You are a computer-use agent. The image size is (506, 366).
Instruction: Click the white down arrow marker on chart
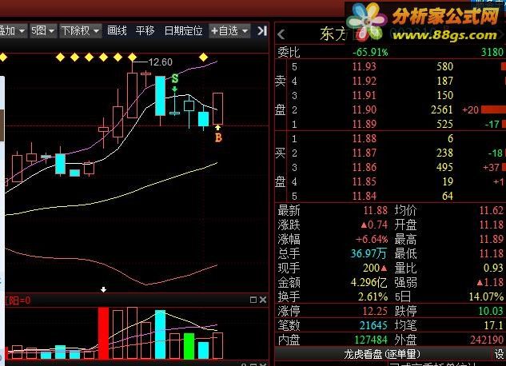point(104,289)
